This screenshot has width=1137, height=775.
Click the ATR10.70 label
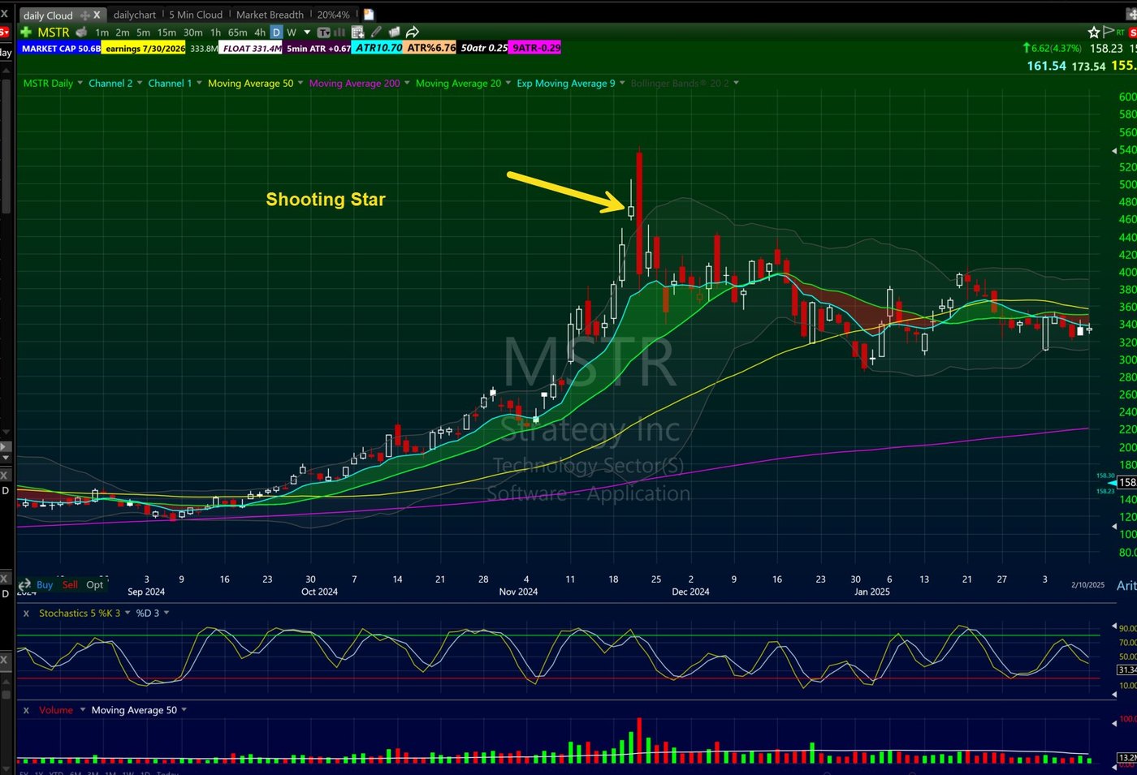pyautogui.click(x=378, y=49)
